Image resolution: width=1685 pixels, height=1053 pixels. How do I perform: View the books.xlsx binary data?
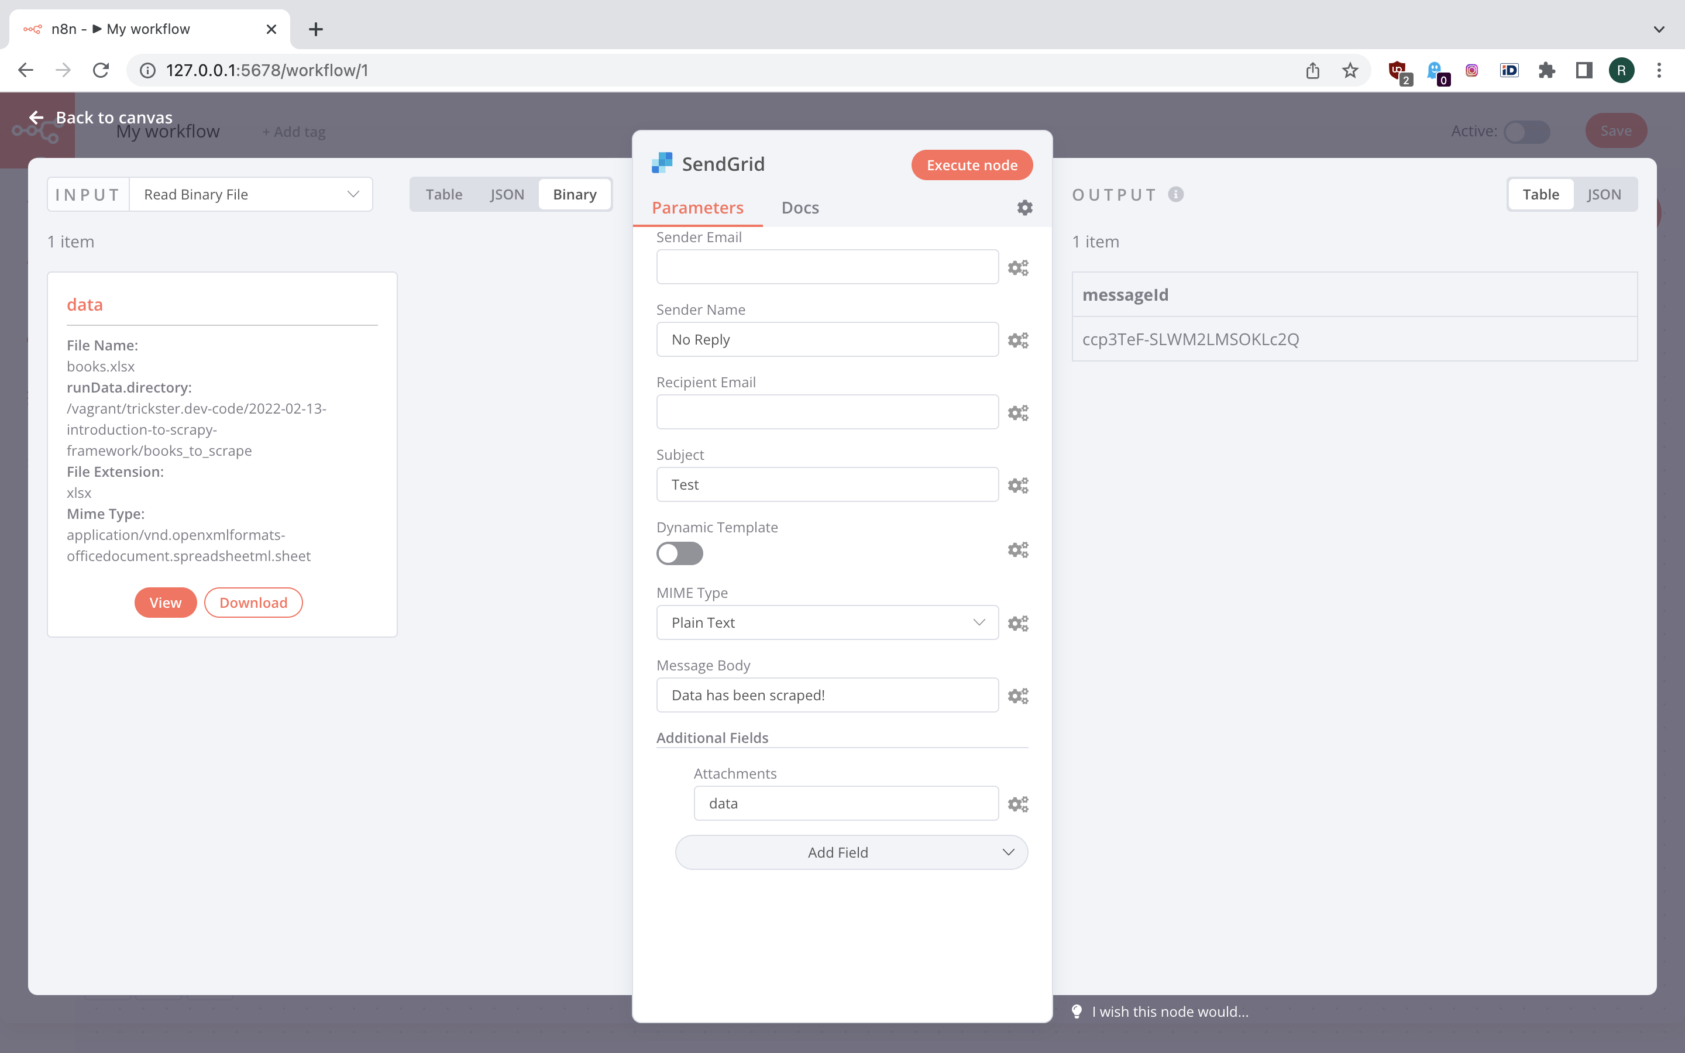[165, 603]
